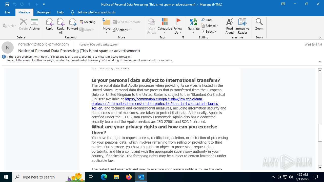
Task: Go to the next item with the down arrow
Action: click(x=37, y=4)
